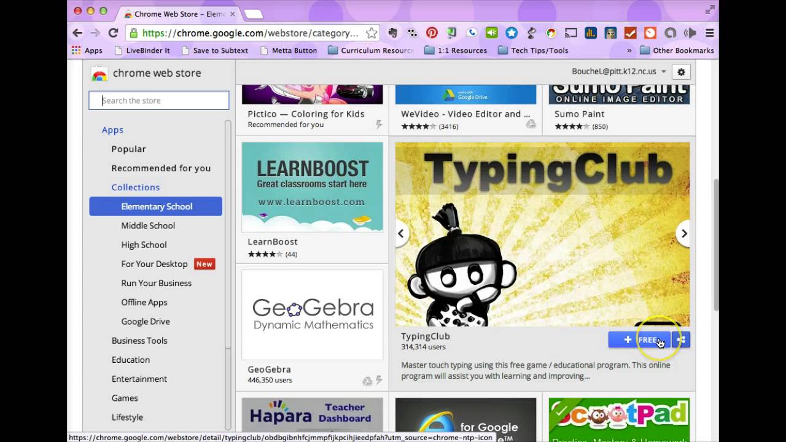Show next featured app with right arrow

[683, 233]
